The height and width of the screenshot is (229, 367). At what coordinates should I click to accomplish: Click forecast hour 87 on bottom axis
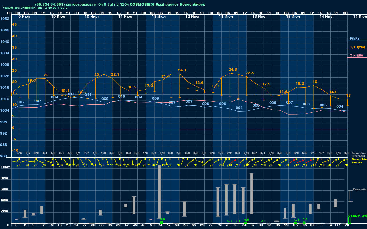[253, 226]
